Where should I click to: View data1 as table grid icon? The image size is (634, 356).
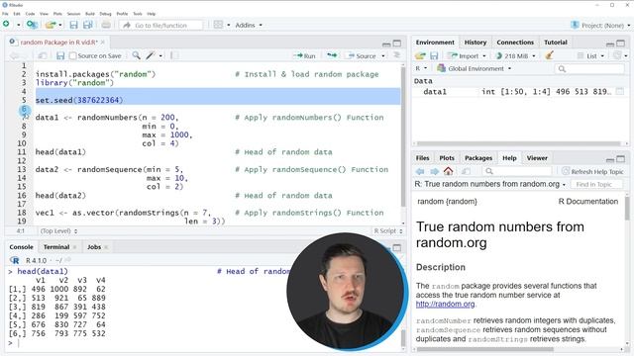[x=619, y=92]
